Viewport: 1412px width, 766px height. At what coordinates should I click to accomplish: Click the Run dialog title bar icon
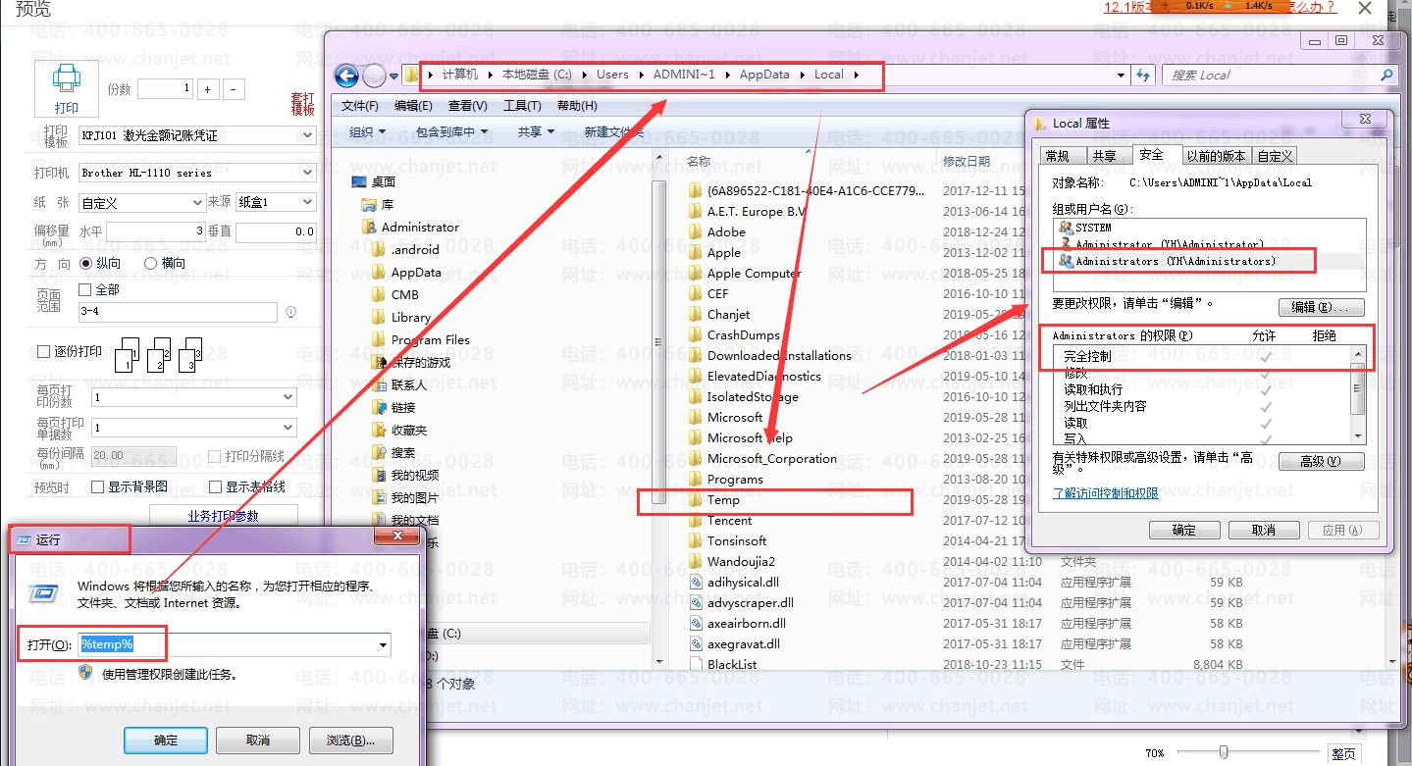tap(24, 540)
